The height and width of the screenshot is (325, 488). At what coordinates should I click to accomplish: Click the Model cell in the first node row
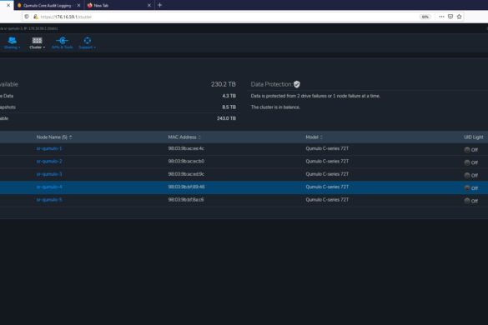coord(327,148)
